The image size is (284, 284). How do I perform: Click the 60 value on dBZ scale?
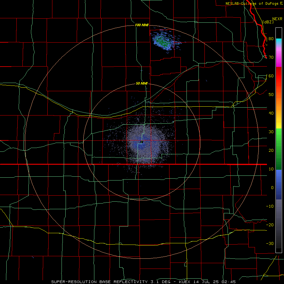click(x=271, y=76)
